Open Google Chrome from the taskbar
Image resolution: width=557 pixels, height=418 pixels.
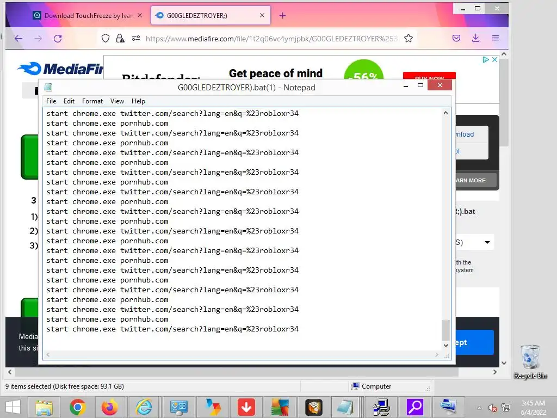[x=77, y=407]
